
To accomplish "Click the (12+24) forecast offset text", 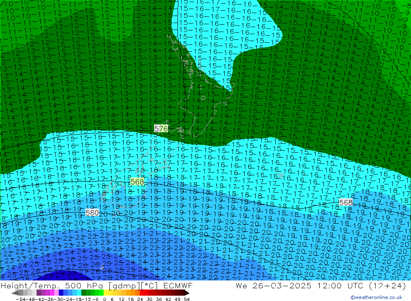I will tap(388, 285).
